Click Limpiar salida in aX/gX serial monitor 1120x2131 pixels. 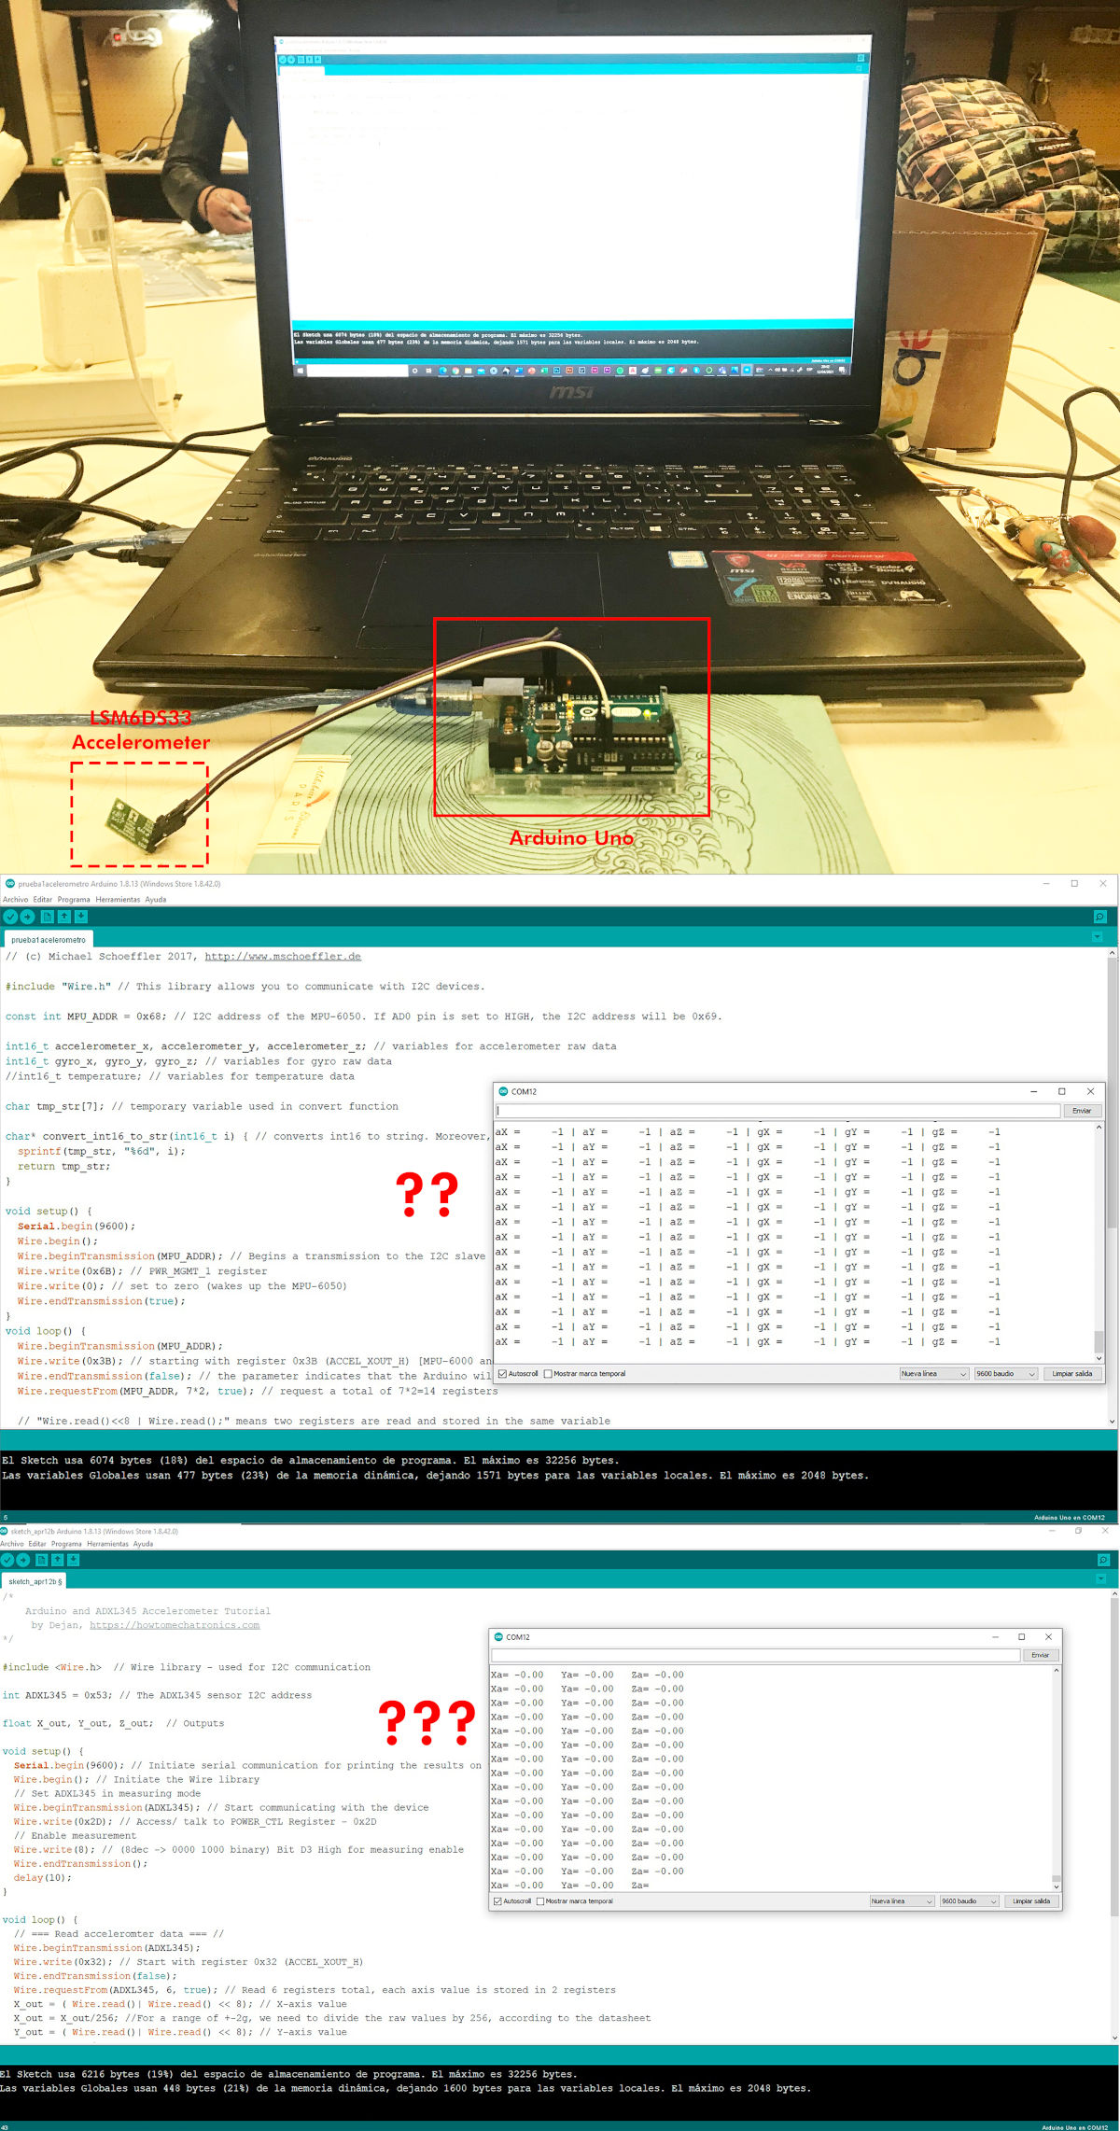pos(1071,1374)
